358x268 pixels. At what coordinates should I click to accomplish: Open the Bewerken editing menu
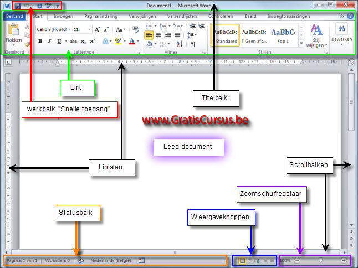(341, 34)
